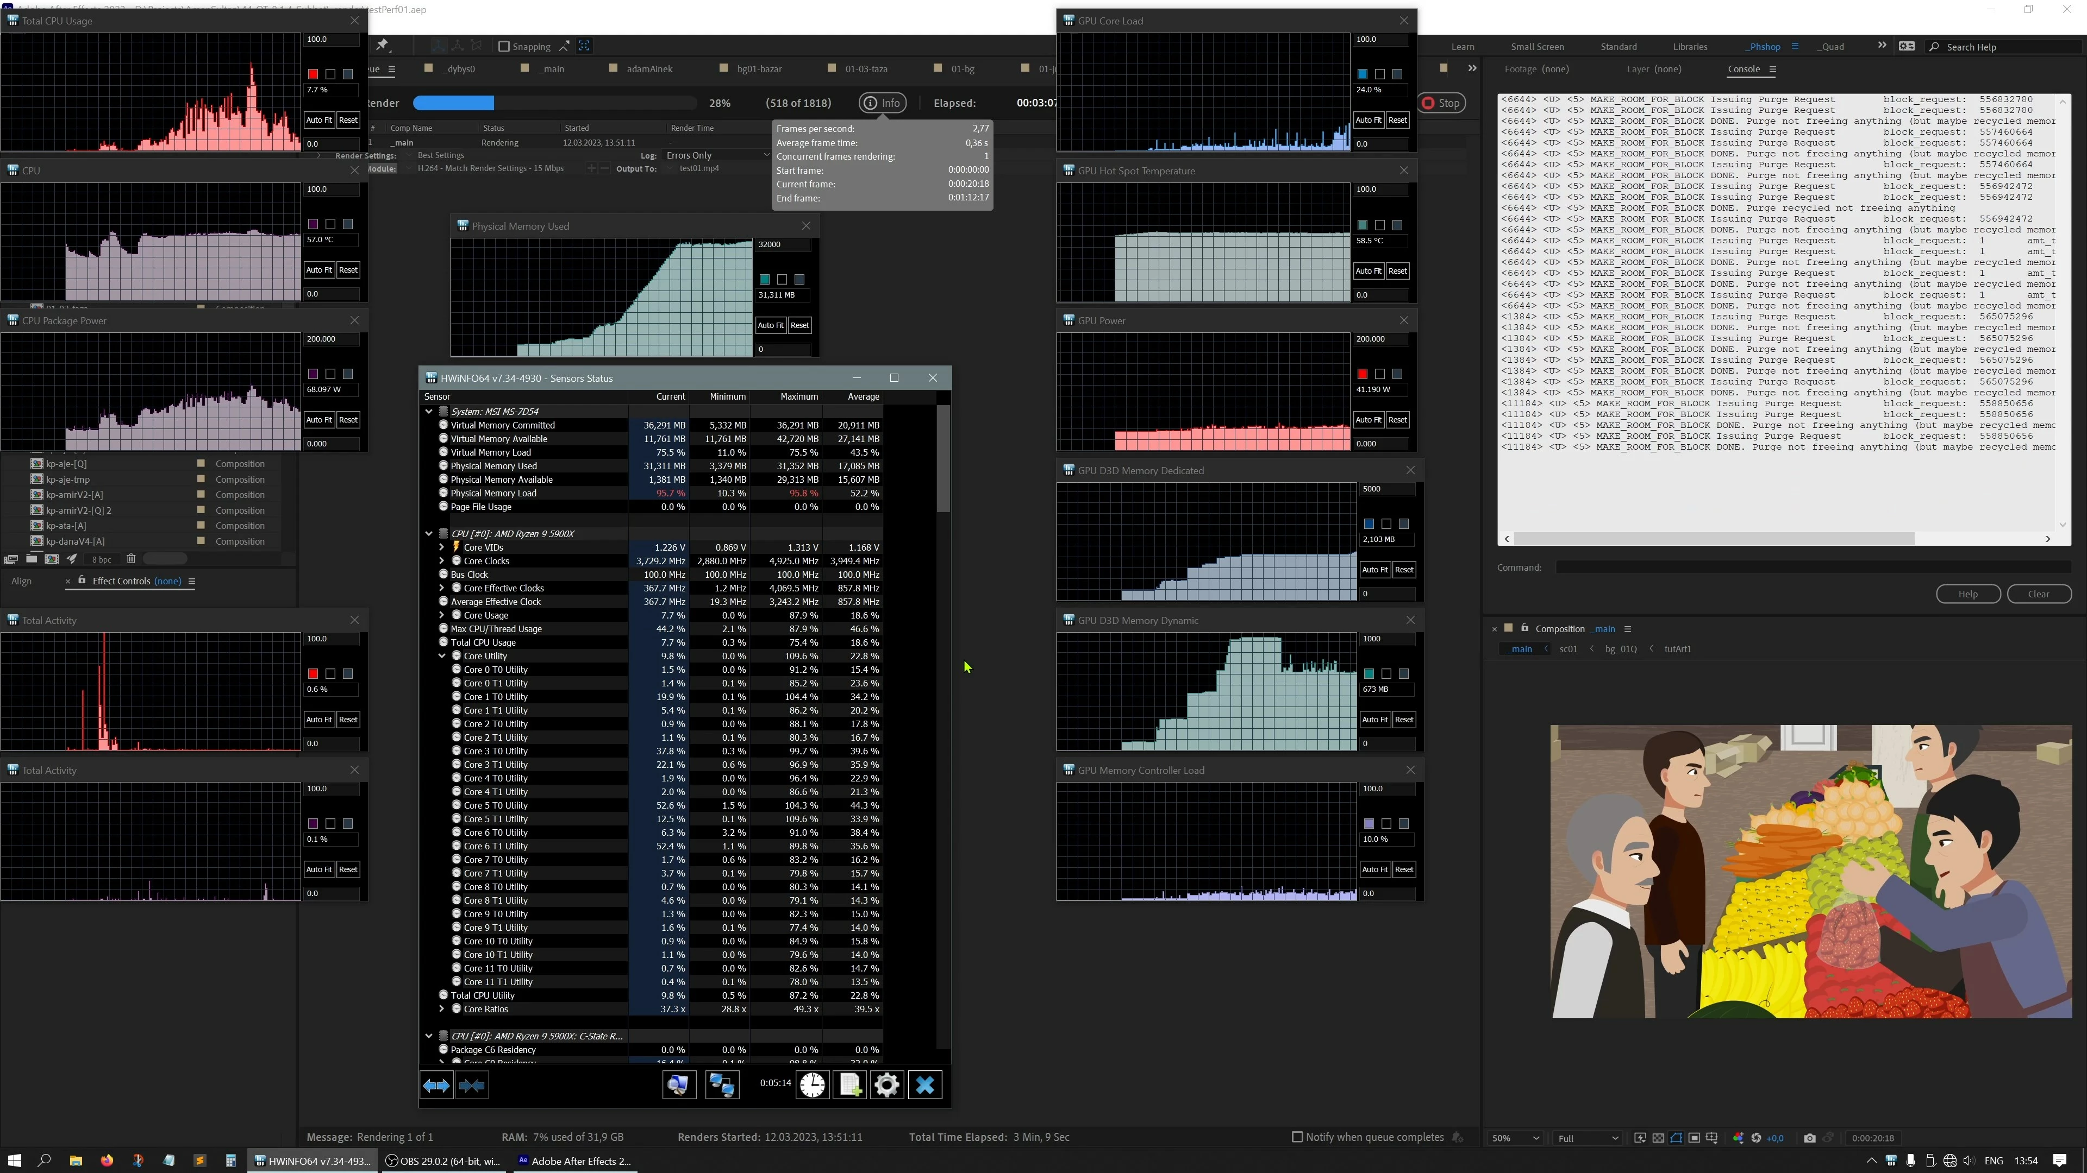2087x1173 pixels.
Task: Click Clear button in Console panel
Action: (x=2039, y=594)
